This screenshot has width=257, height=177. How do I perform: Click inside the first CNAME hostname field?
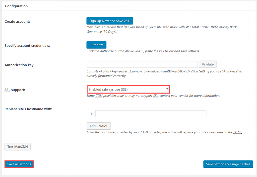pos(151,114)
